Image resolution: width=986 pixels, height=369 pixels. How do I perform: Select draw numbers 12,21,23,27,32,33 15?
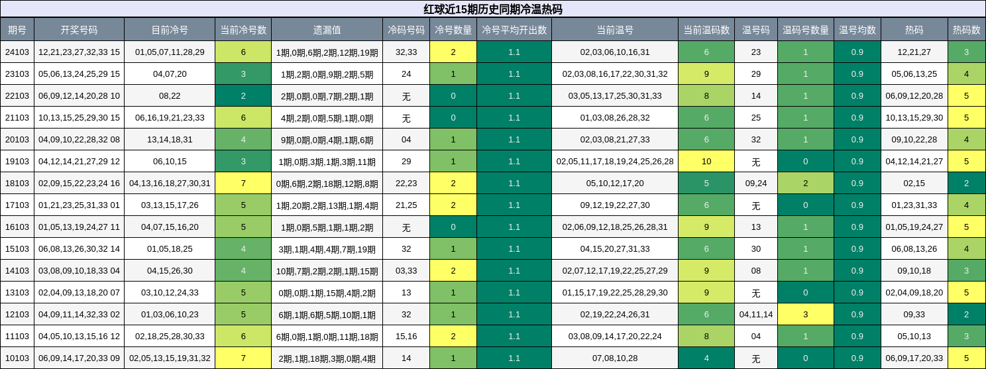click(x=79, y=52)
